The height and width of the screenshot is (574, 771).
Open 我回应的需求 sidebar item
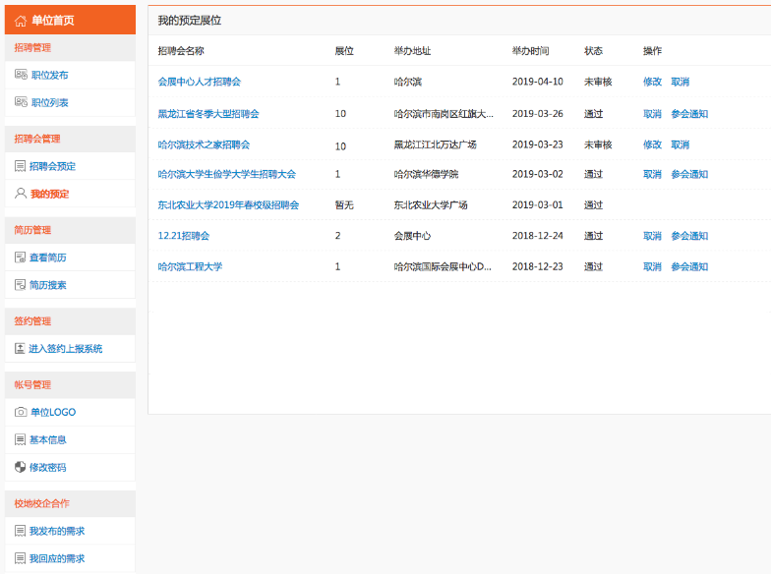click(56, 558)
